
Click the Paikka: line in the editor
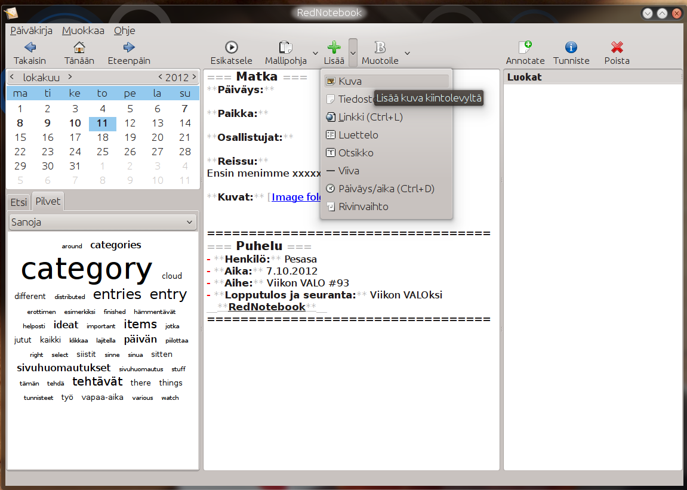[238, 113]
